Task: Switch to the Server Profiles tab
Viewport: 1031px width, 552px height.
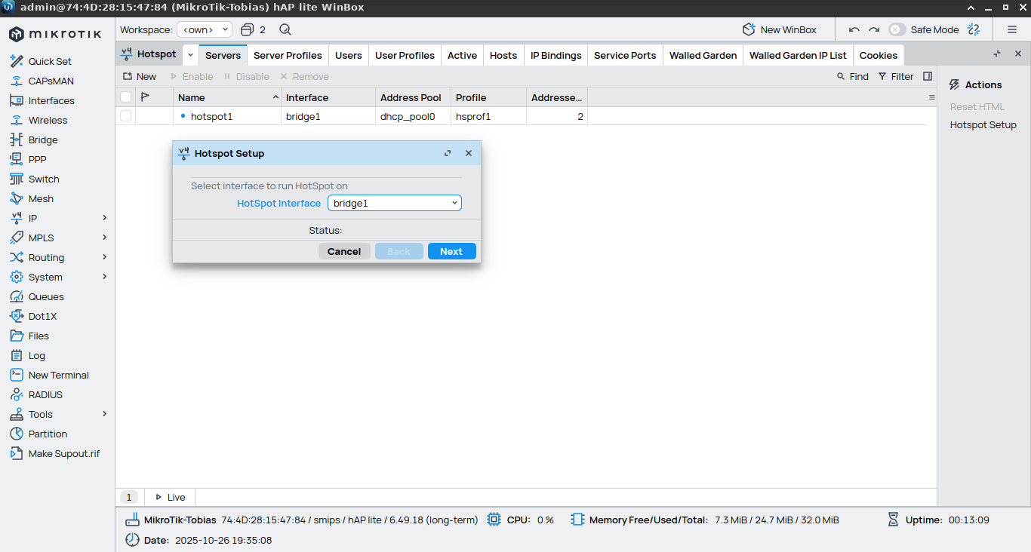Action: [x=288, y=55]
